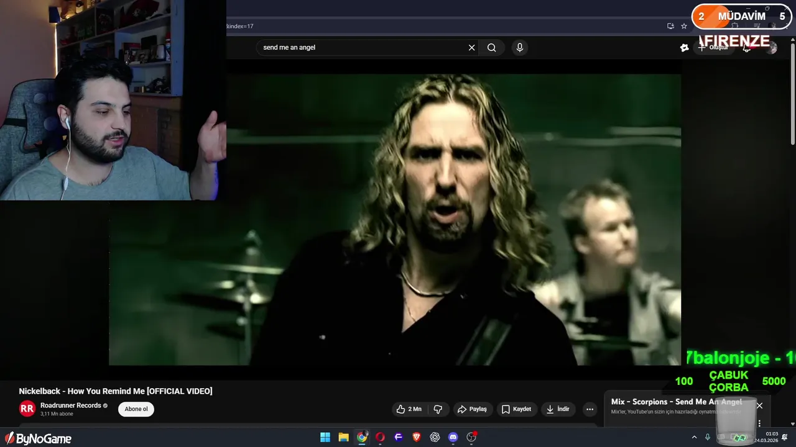Image resolution: width=796 pixels, height=447 pixels.
Task: Open the Roadrunner Records channel name link
Action: tap(70, 405)
